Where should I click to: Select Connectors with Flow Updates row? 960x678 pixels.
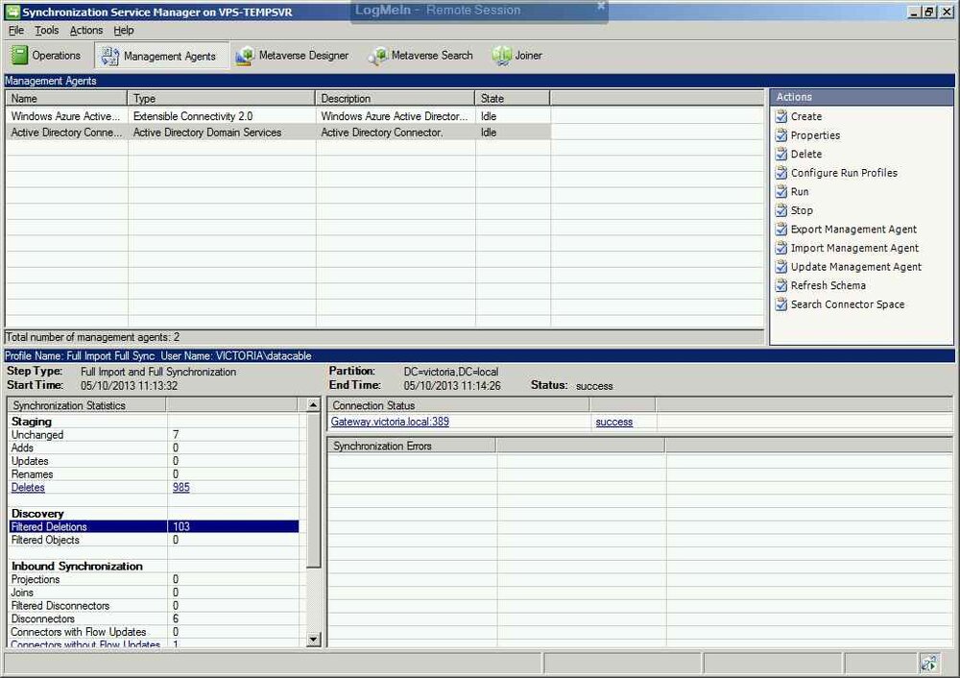(x=155, y=632)
